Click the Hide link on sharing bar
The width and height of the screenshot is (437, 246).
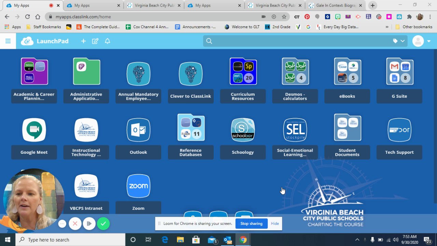pyautogui.click(x=275, y=223)
